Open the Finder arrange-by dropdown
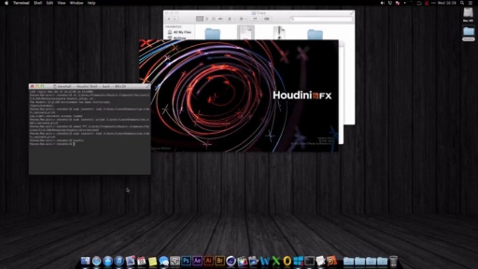Screen dimensions: 478x269 click(232, 19)
